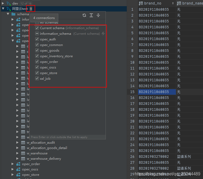The width and height of the screenshot is (203, 179).
Task: Expand the opec_oscs schema node
Action: point(13,169)
